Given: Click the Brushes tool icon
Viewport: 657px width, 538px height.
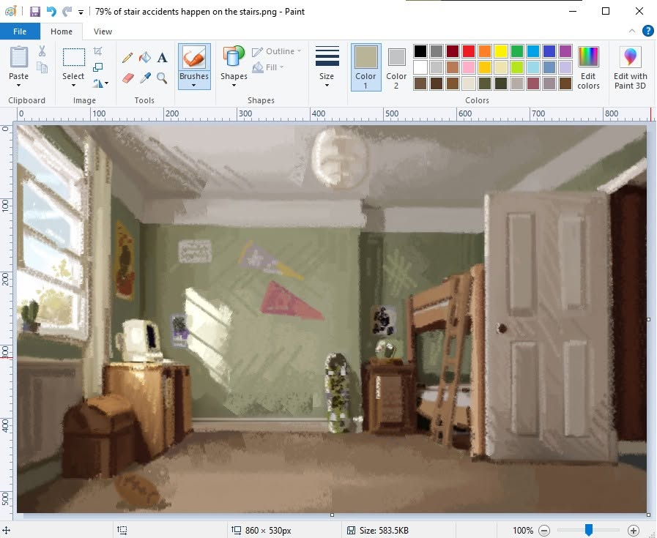Looking at the screenshot, I should (x=194, y=59).
